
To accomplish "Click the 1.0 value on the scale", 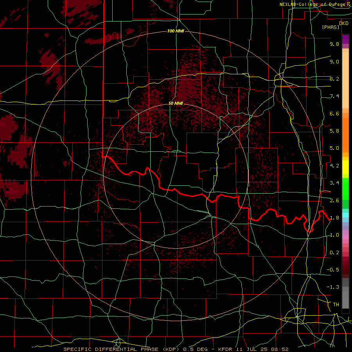I will [334, 235].
